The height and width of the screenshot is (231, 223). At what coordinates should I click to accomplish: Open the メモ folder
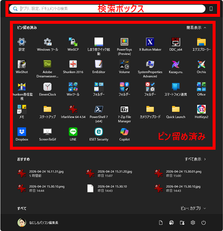22,112
